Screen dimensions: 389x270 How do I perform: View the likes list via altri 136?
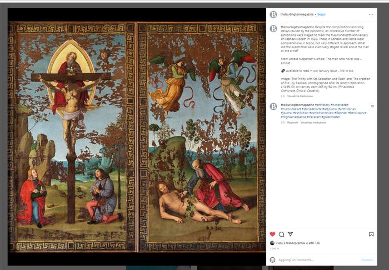313,243
